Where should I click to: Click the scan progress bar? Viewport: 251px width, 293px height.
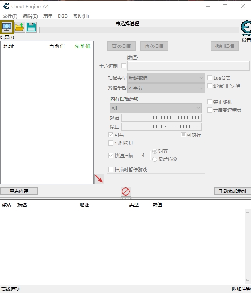[139, 30]
